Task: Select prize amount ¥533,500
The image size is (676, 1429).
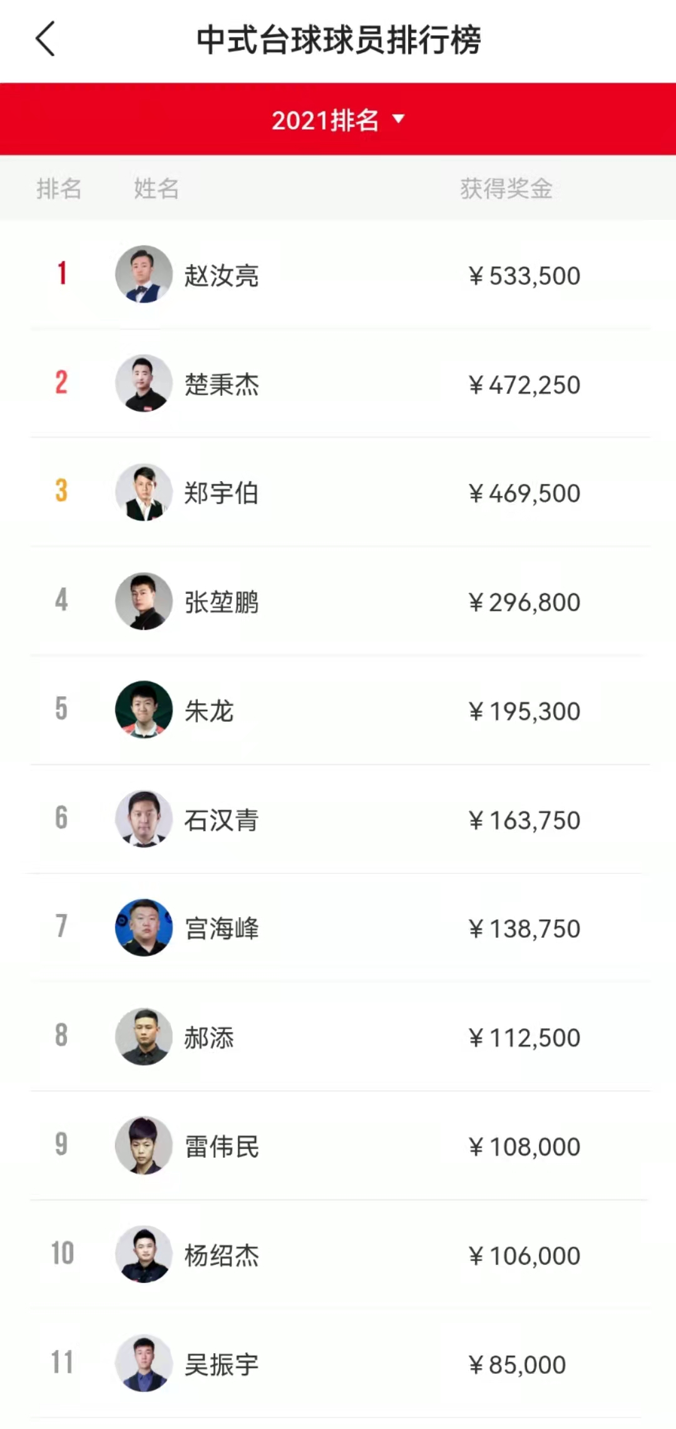Action: pyautogui.click(x=525, y=276)
